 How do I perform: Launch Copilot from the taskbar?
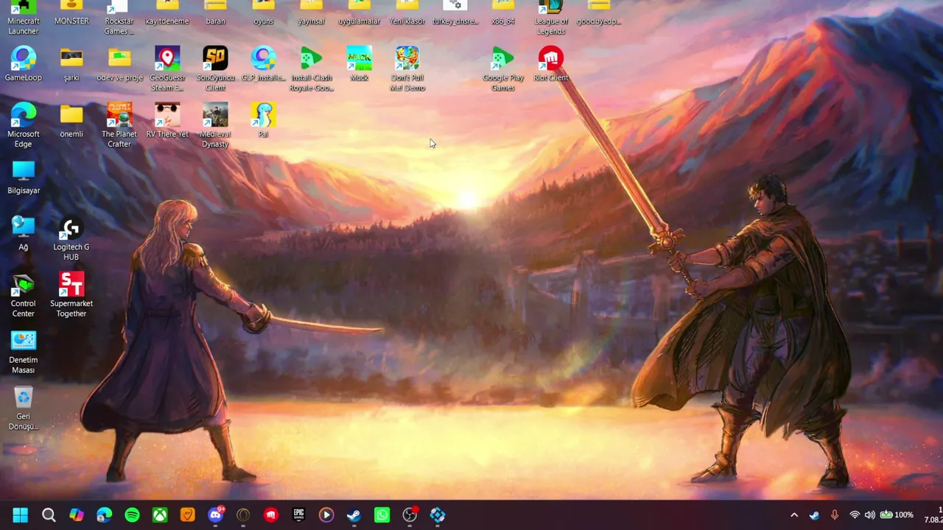point(77,515)
